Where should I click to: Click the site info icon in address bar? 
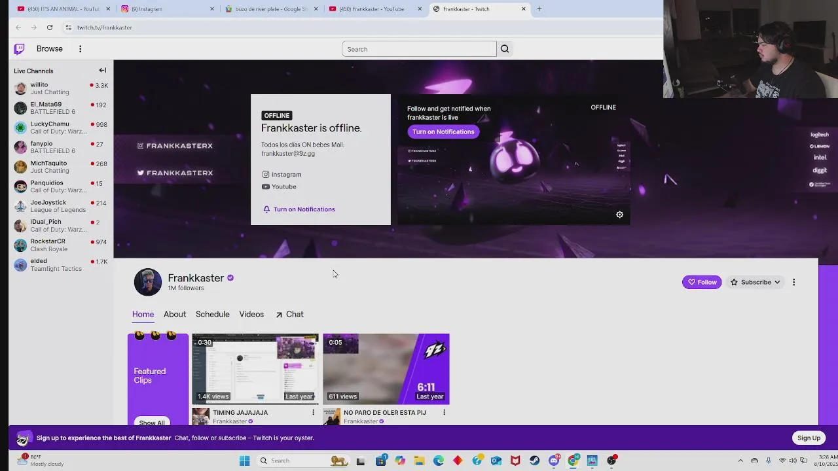(x=68, y=27)
